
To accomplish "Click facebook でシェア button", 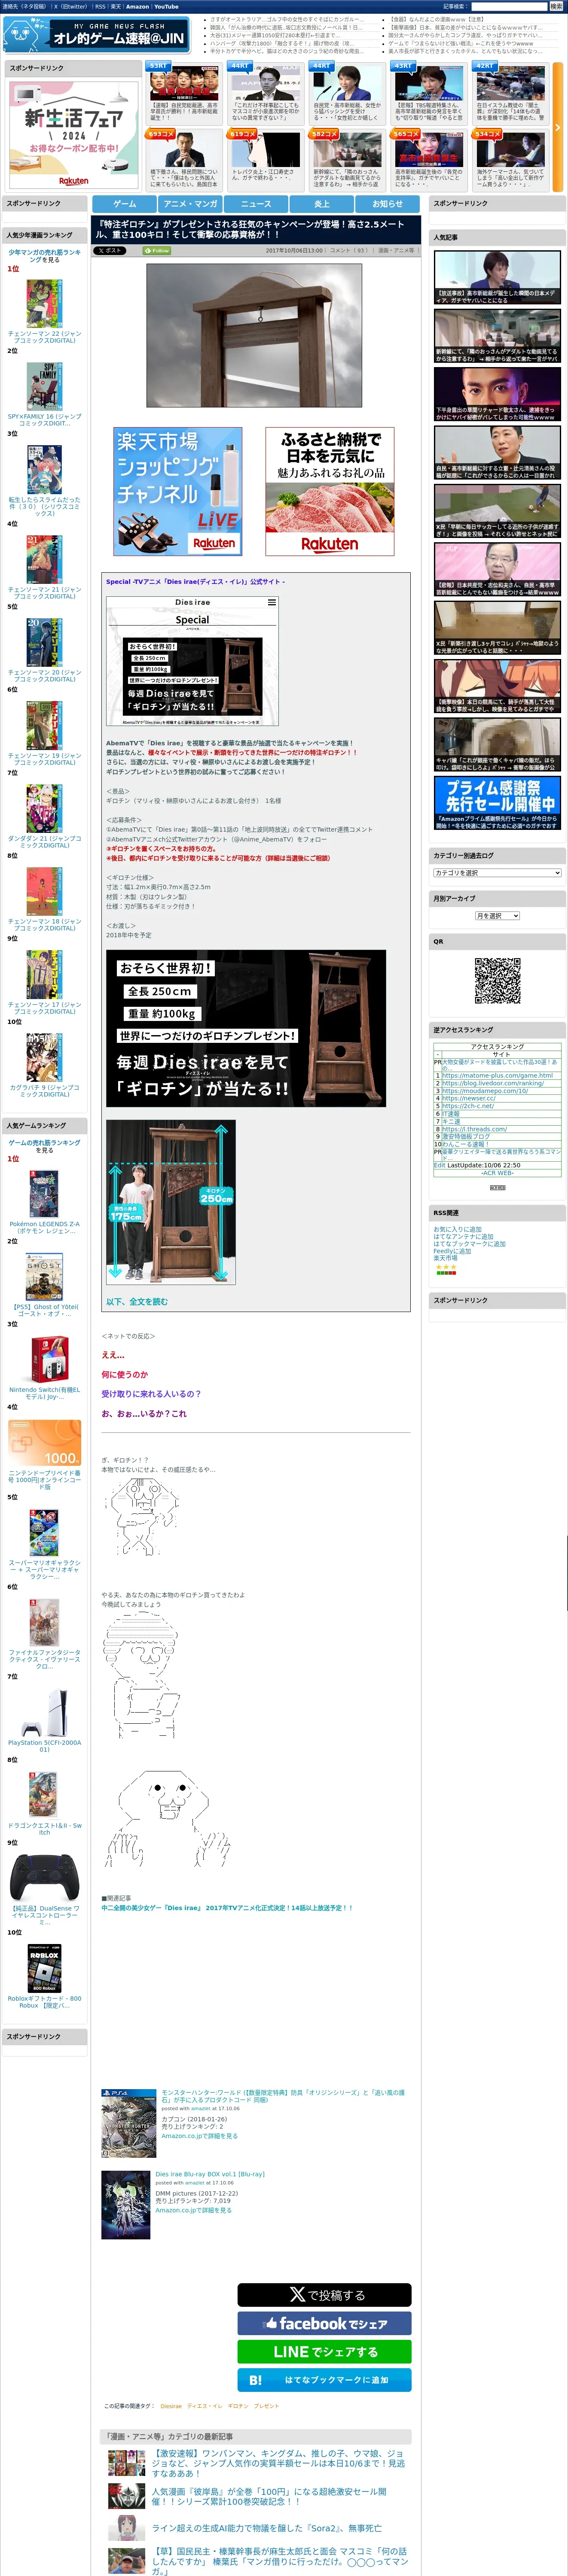I will point(324,2323).
